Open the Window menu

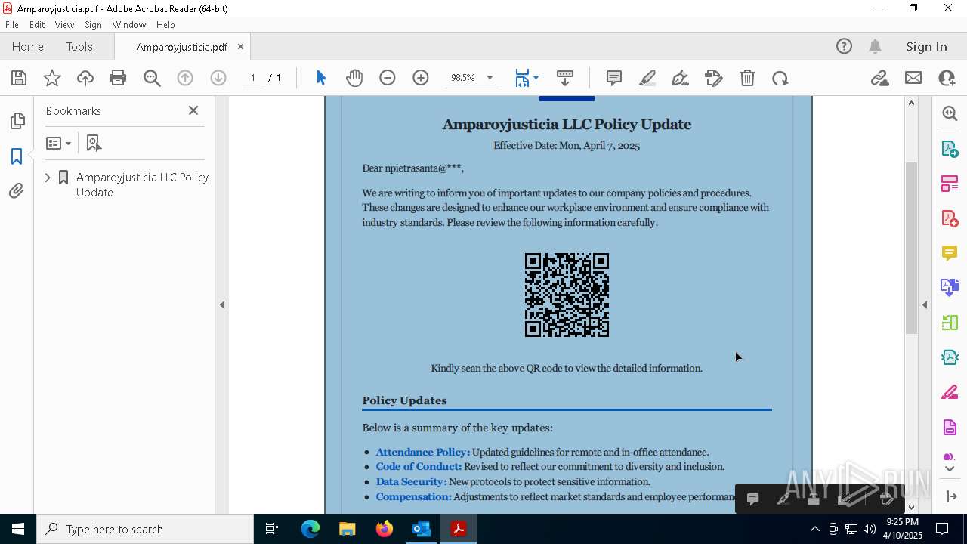click(x=129, y=25)
